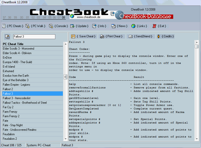
Task: Open the Update menu item
Action: (82, 26)
